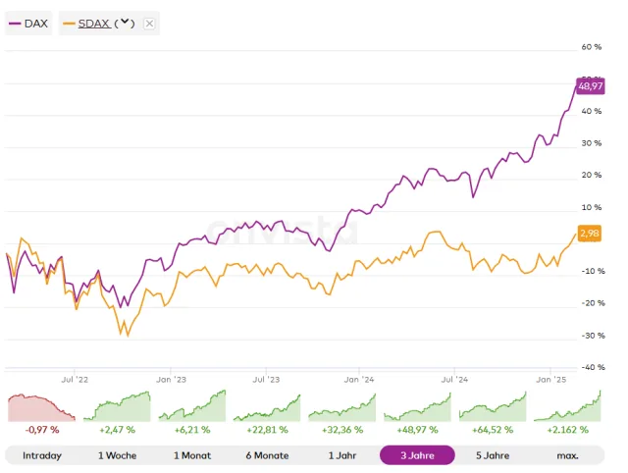The width and height of the screenshot is (628, 473).
Task: Click the active 3 Jahre tab
Action: pos(417,455)
